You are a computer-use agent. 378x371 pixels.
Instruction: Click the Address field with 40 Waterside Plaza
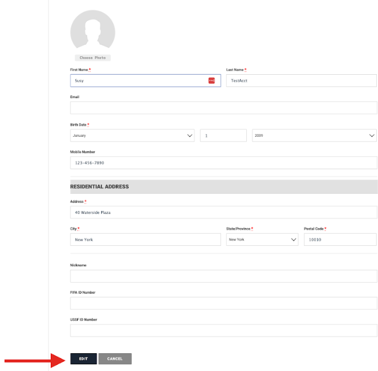point(224,212)
